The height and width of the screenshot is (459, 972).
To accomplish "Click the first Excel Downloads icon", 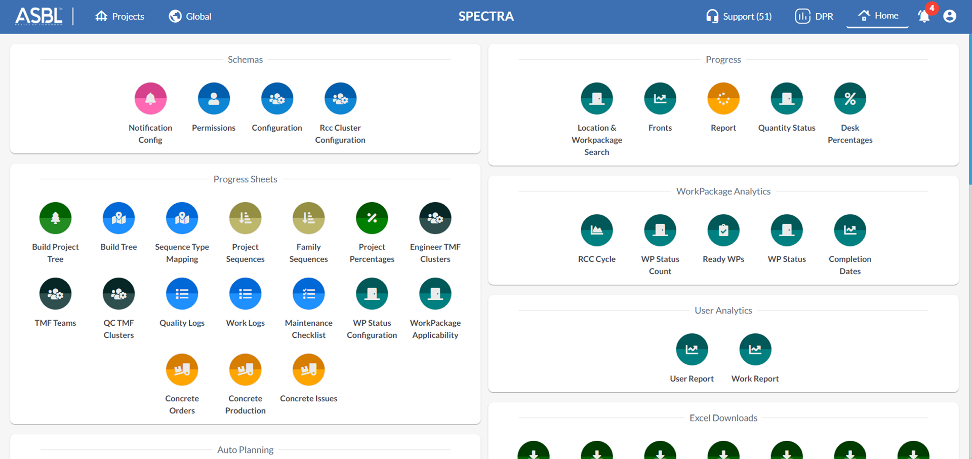I will (x=534, y=450).
